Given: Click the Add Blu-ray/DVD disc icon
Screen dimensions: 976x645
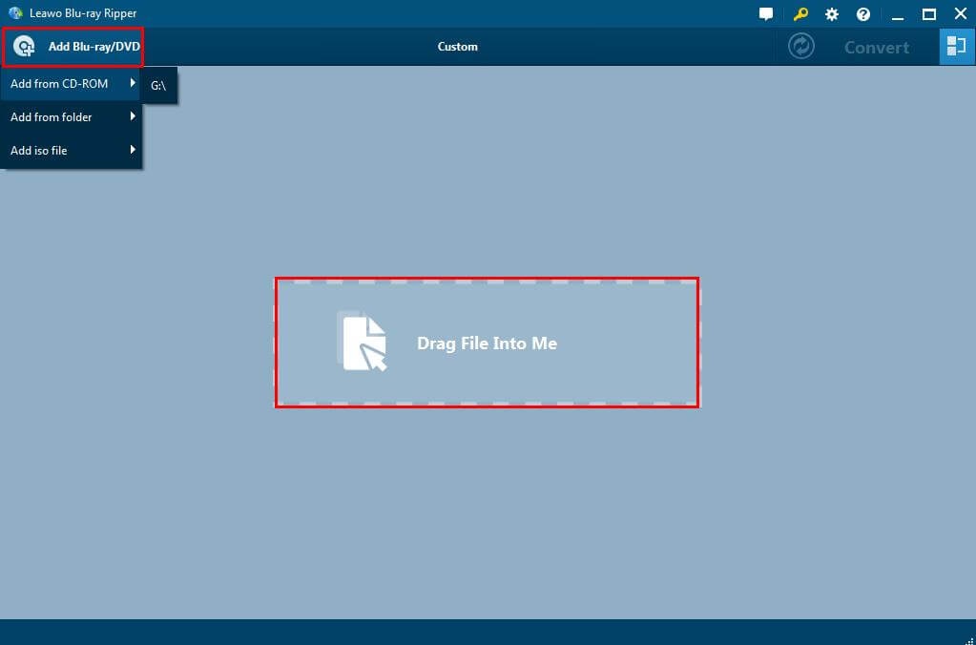Looking at the screenshot, I should (x=24, y=47).
